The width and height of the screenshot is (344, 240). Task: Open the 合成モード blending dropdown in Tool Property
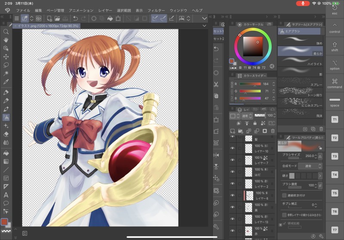coord(310,166)
